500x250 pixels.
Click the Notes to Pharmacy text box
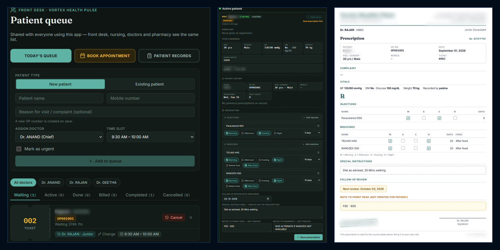pos(298,227)
